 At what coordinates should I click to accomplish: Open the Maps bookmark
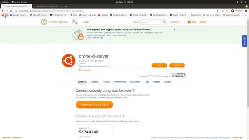click(74, 15)
